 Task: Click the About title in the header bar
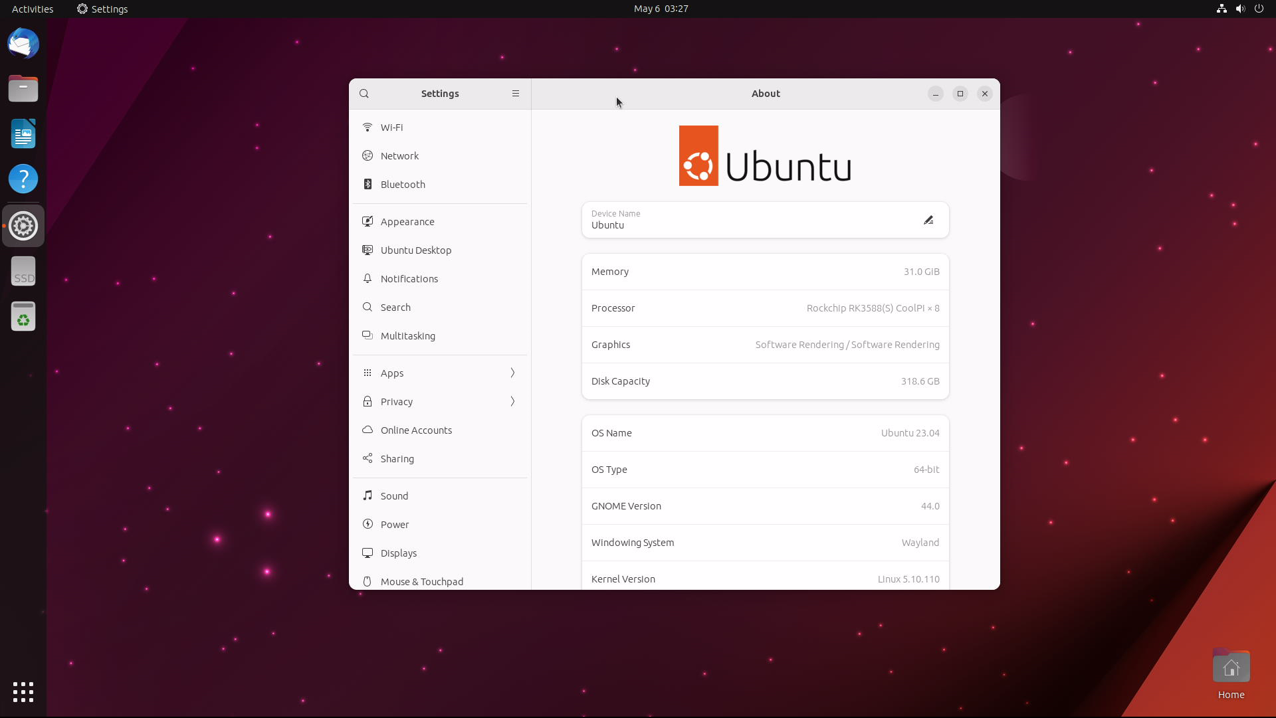[766, 94]
